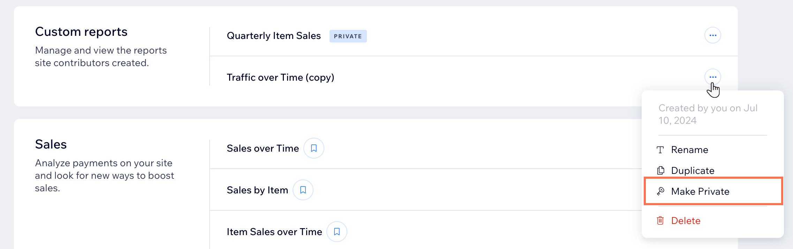Bookmark the Sales by Item report
Image resolution: width=793 pixels, height=249 pixels.
tap(303, 190)
